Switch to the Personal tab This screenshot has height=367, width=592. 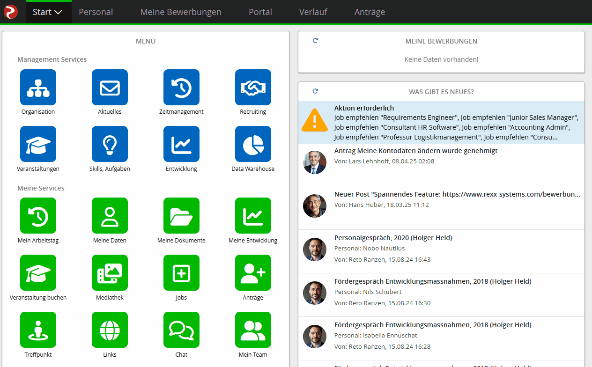[96, 12]
